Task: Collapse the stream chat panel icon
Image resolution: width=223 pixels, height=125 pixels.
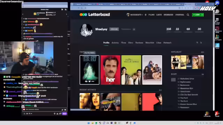Action: tap(62, 9)
